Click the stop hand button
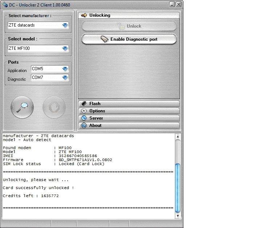Image resolution: width=279 pixels, height=228 pixels. click(54, 107)
